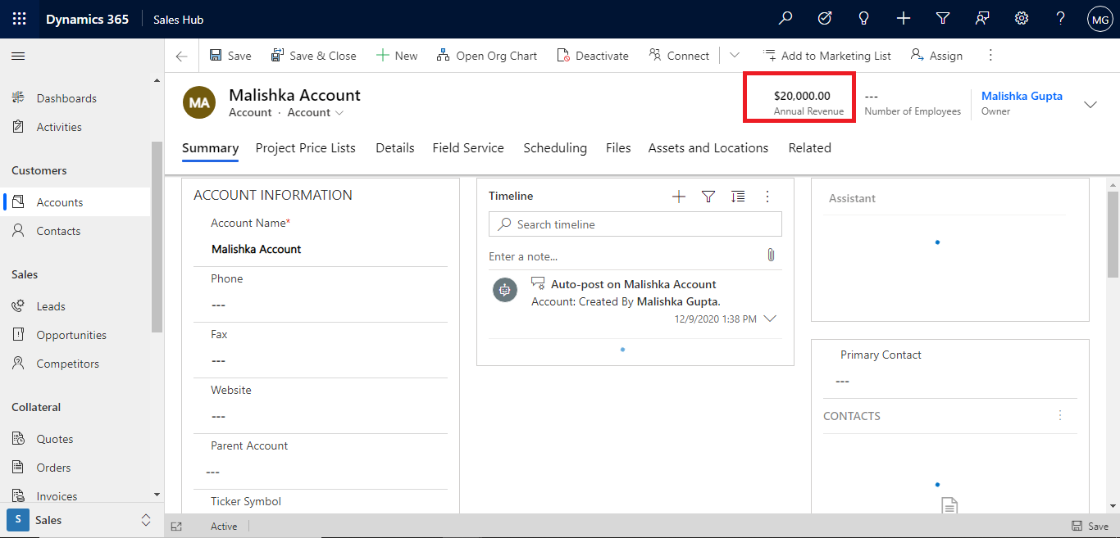Open the Related tab
1120x538 pixels.
tap(809, 147)
